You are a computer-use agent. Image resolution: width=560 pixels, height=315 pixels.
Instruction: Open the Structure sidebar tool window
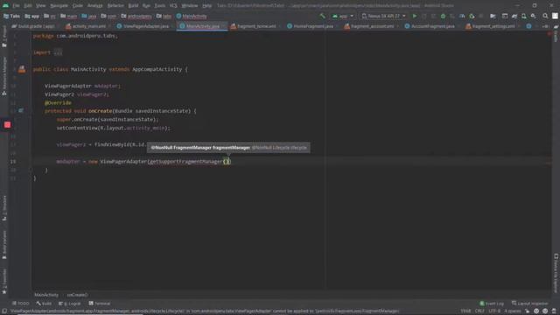(x=4, y=208)
